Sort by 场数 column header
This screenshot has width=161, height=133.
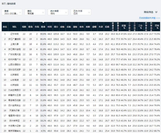pos(24,27)
